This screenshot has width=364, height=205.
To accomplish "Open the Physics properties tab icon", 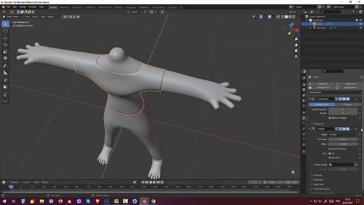I will [304, 129].
